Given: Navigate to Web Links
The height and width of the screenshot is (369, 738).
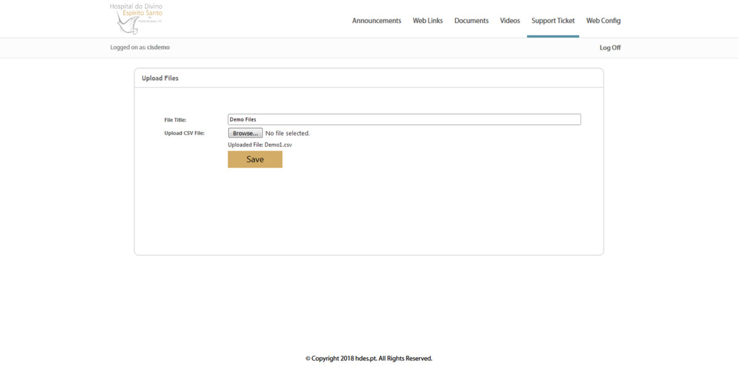Looking at the screenshot, I should 427,20.
